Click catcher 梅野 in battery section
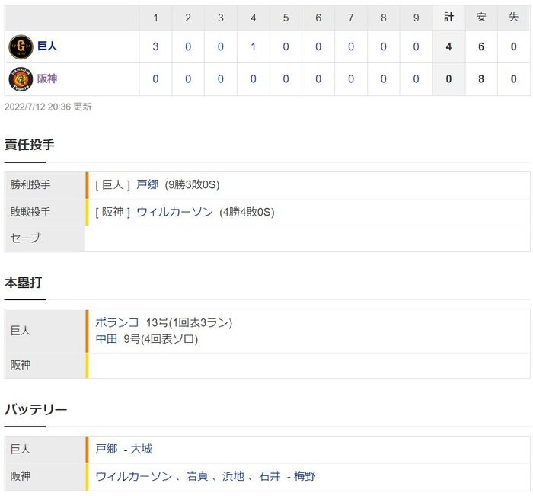 (x=305, y=477)
